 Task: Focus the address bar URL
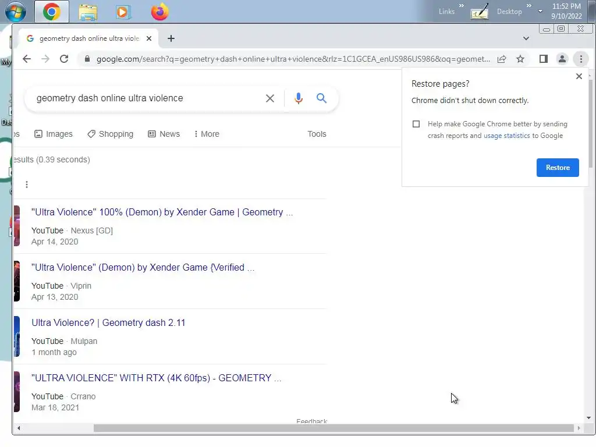(x=293, y=59)
